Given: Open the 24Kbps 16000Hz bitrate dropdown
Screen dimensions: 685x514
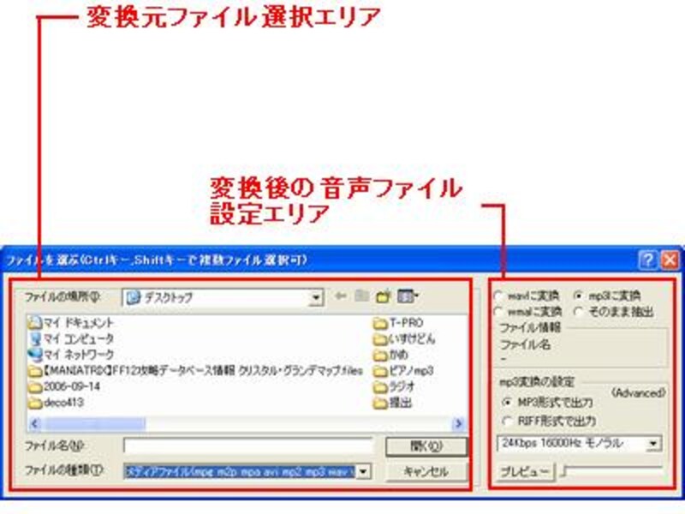Looking at the screenshot, I should [x=652, y=442].
